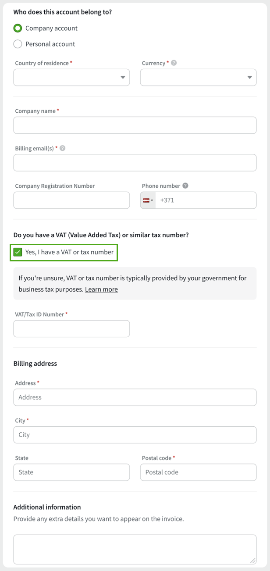
Task: Click the Additional information text area
Action: coord(135,549)
